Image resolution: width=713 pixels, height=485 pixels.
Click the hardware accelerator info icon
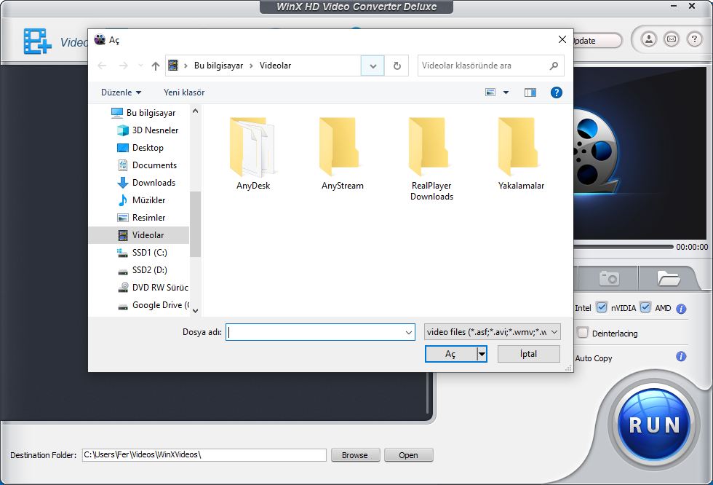pos(681,309)
